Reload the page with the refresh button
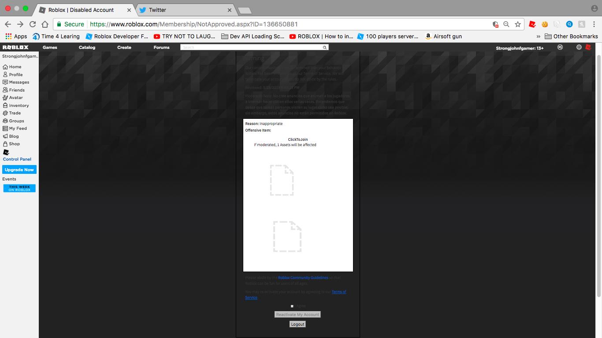Image resolution: width=602 pixels, height=338 pixels. [x=32, y=24]
